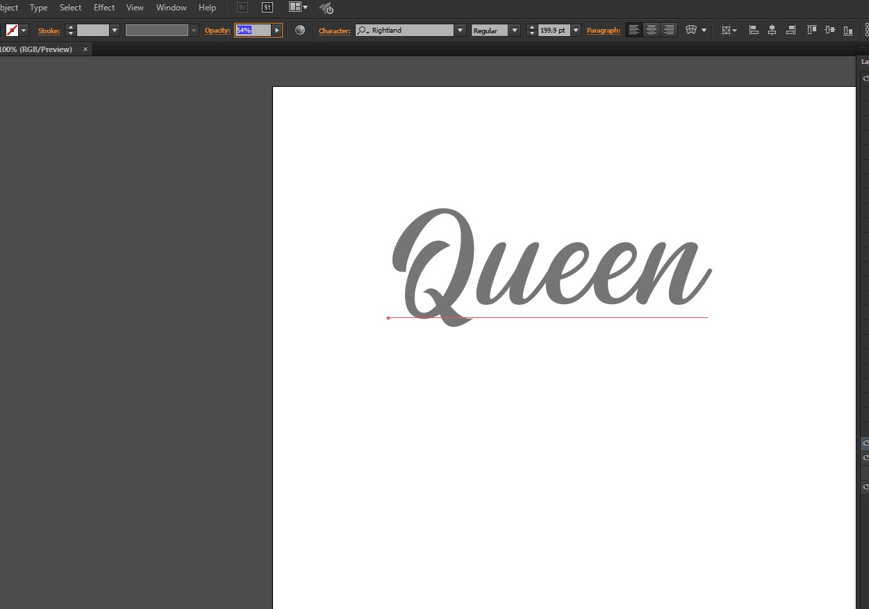
Task: Click the Make Envelope warp icon
Action: pos(691,31)
